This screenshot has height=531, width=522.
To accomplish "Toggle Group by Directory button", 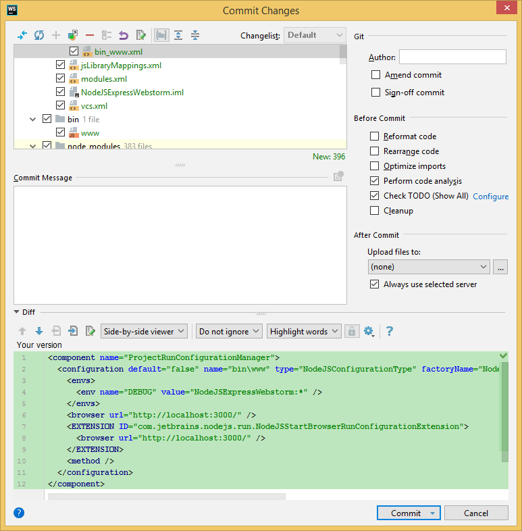I will pyautogui.click(x=161, y=35).
